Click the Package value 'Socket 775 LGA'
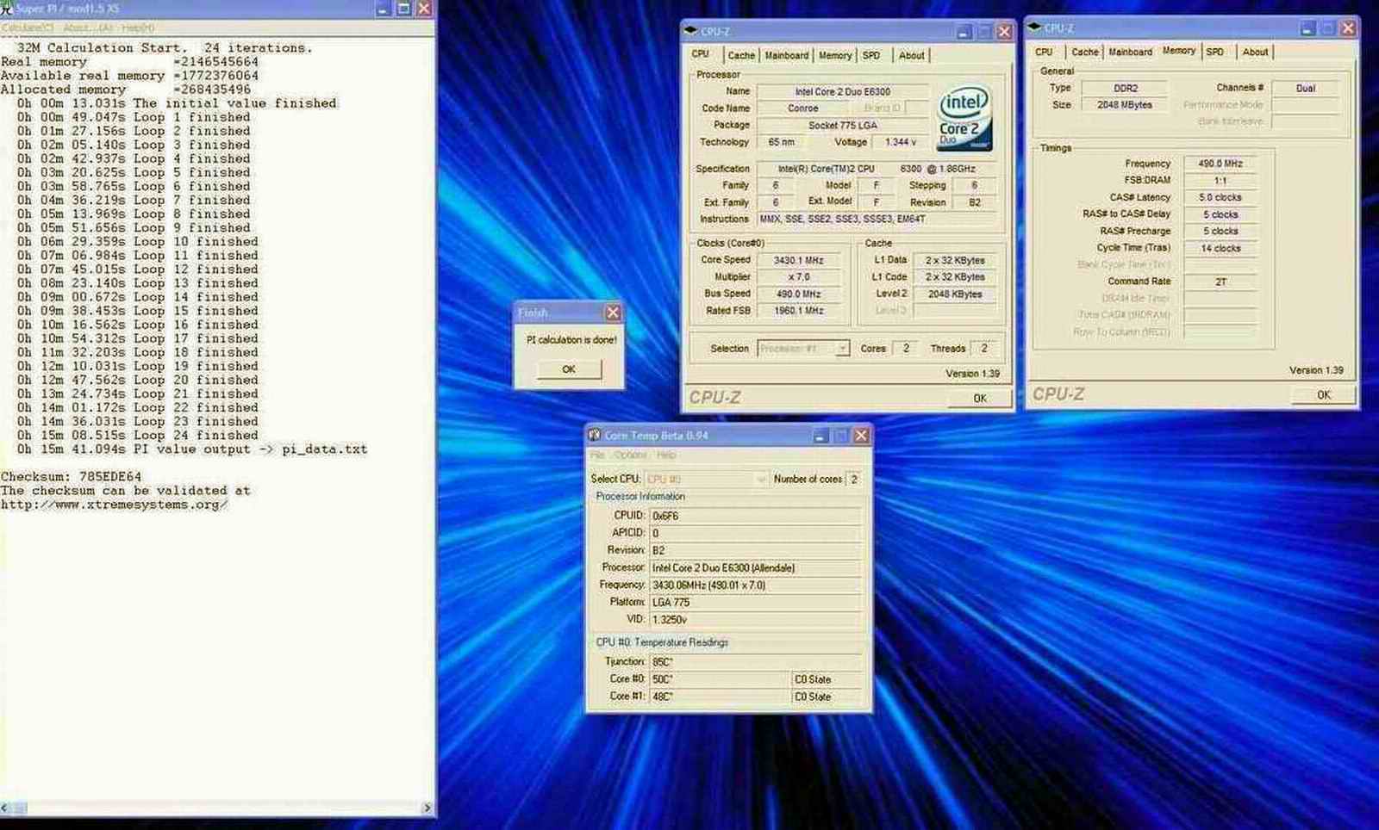Screen dimensions: 1379x830 843,125
